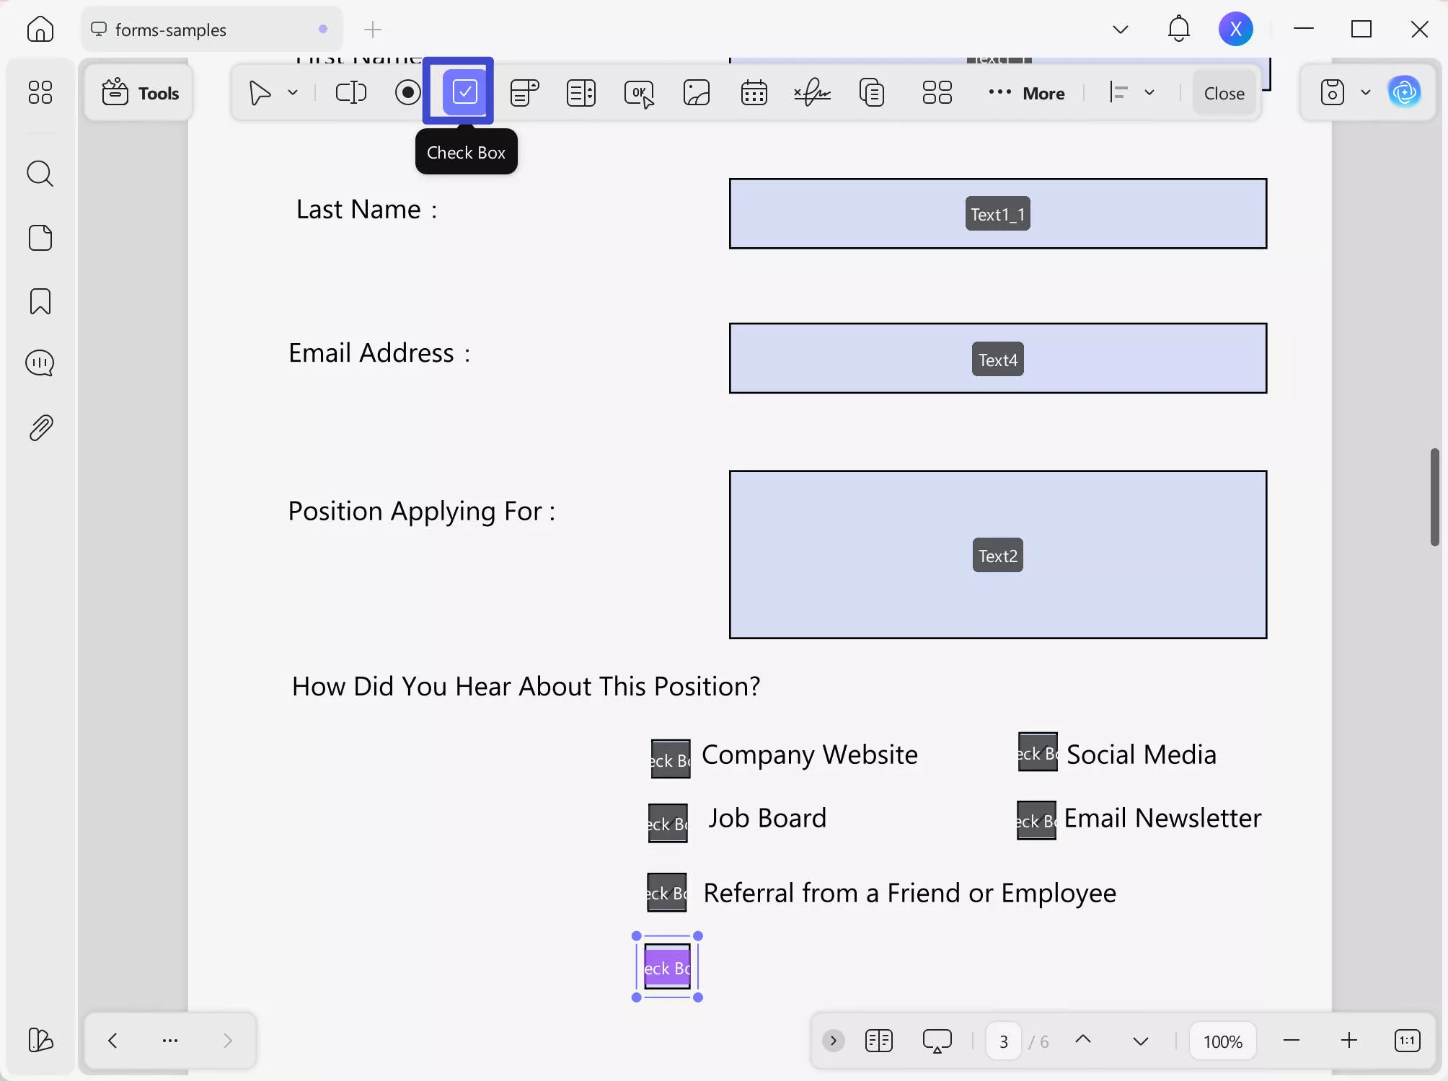Toggle the Email Newsletter check box
Image resolution: width=1448 pixels, height=1081 pixels.
1036,821
